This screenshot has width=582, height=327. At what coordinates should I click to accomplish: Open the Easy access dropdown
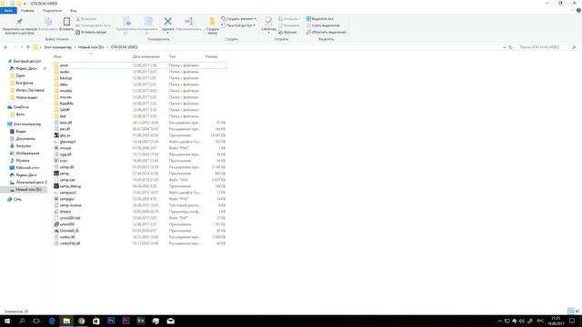pos(238,25)
